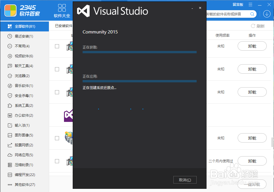Click 二个月内使用过 usage frequency text
This screenshot has height=192, width=274.
[221, 161]
